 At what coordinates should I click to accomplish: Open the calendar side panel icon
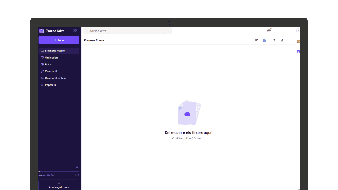[x=298, y=52]
